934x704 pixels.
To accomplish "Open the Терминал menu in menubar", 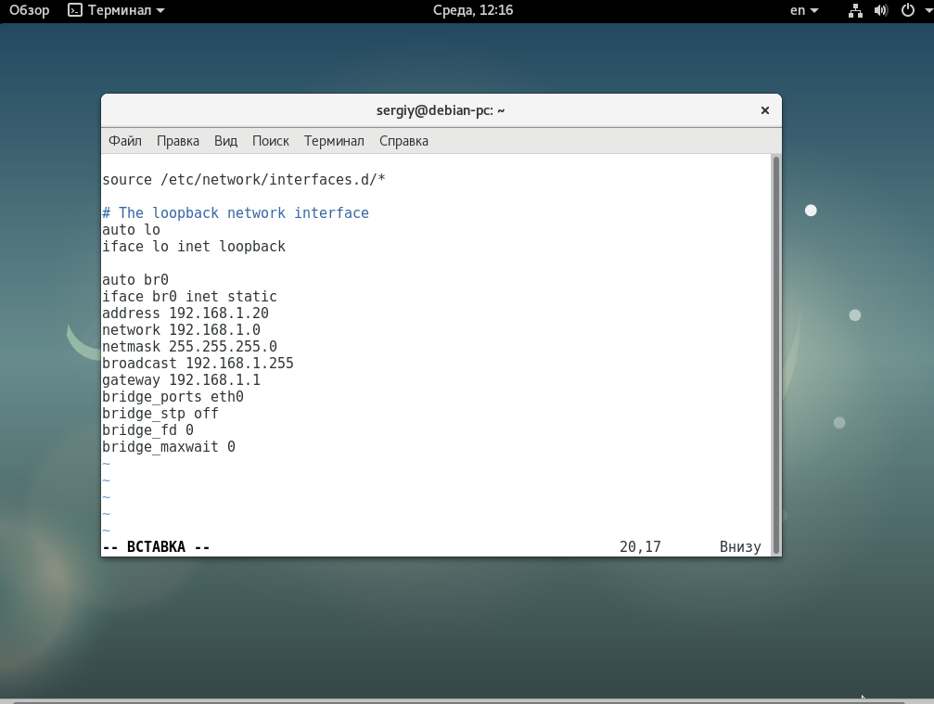I will [334, 141].
